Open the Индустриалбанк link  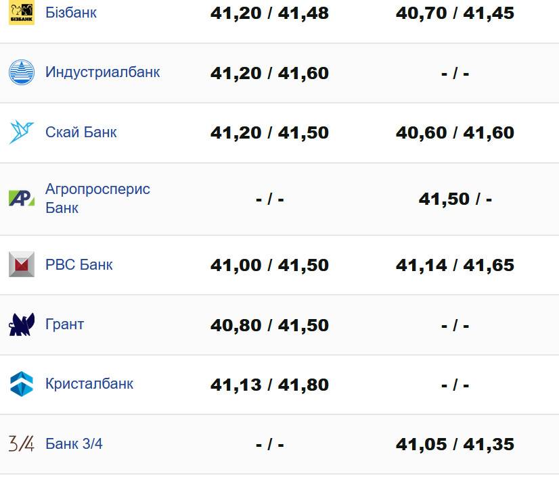[103, 72]
